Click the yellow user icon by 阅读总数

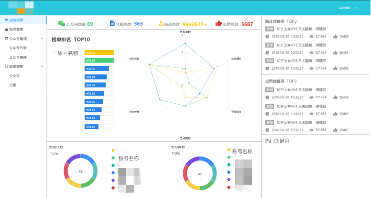(x=161, y=23)
